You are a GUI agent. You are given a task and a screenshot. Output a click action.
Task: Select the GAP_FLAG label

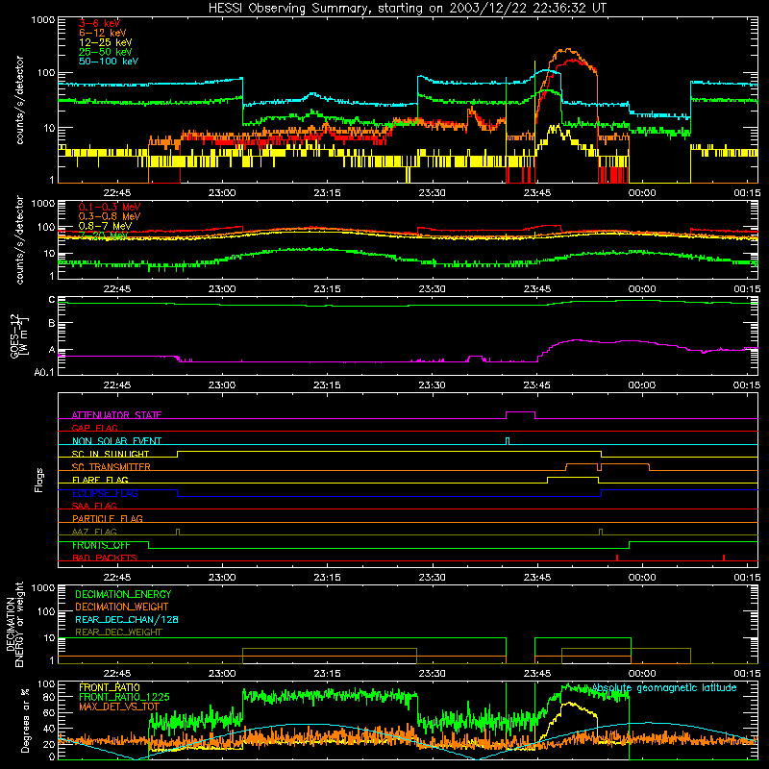95,428
